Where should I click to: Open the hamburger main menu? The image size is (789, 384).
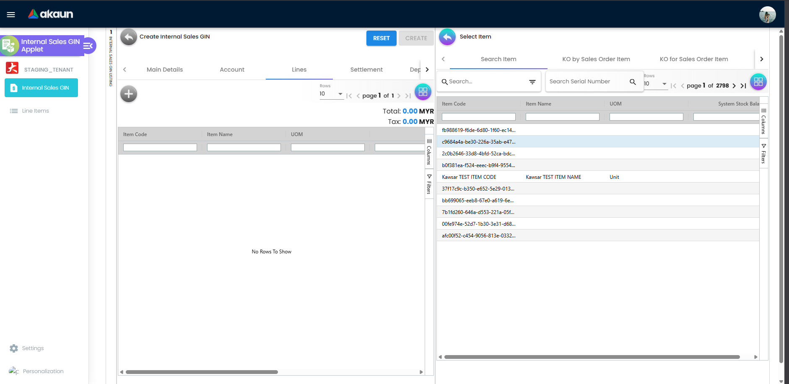[x=11, y=15]
